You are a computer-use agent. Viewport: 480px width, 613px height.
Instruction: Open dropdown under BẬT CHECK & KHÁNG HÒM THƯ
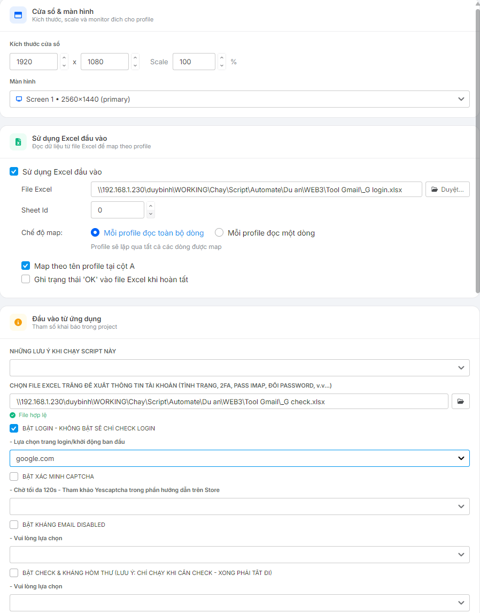click(x=239, y=603)
